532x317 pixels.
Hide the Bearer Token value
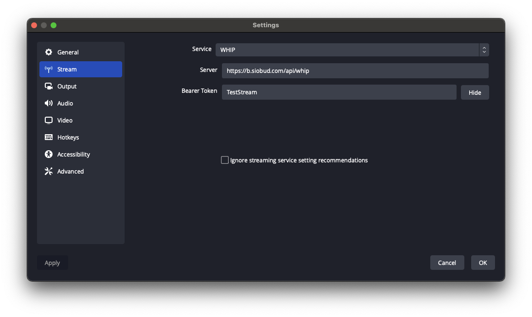pos(475,92)
